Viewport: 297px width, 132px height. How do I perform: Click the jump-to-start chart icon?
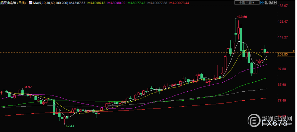[267, 3]
